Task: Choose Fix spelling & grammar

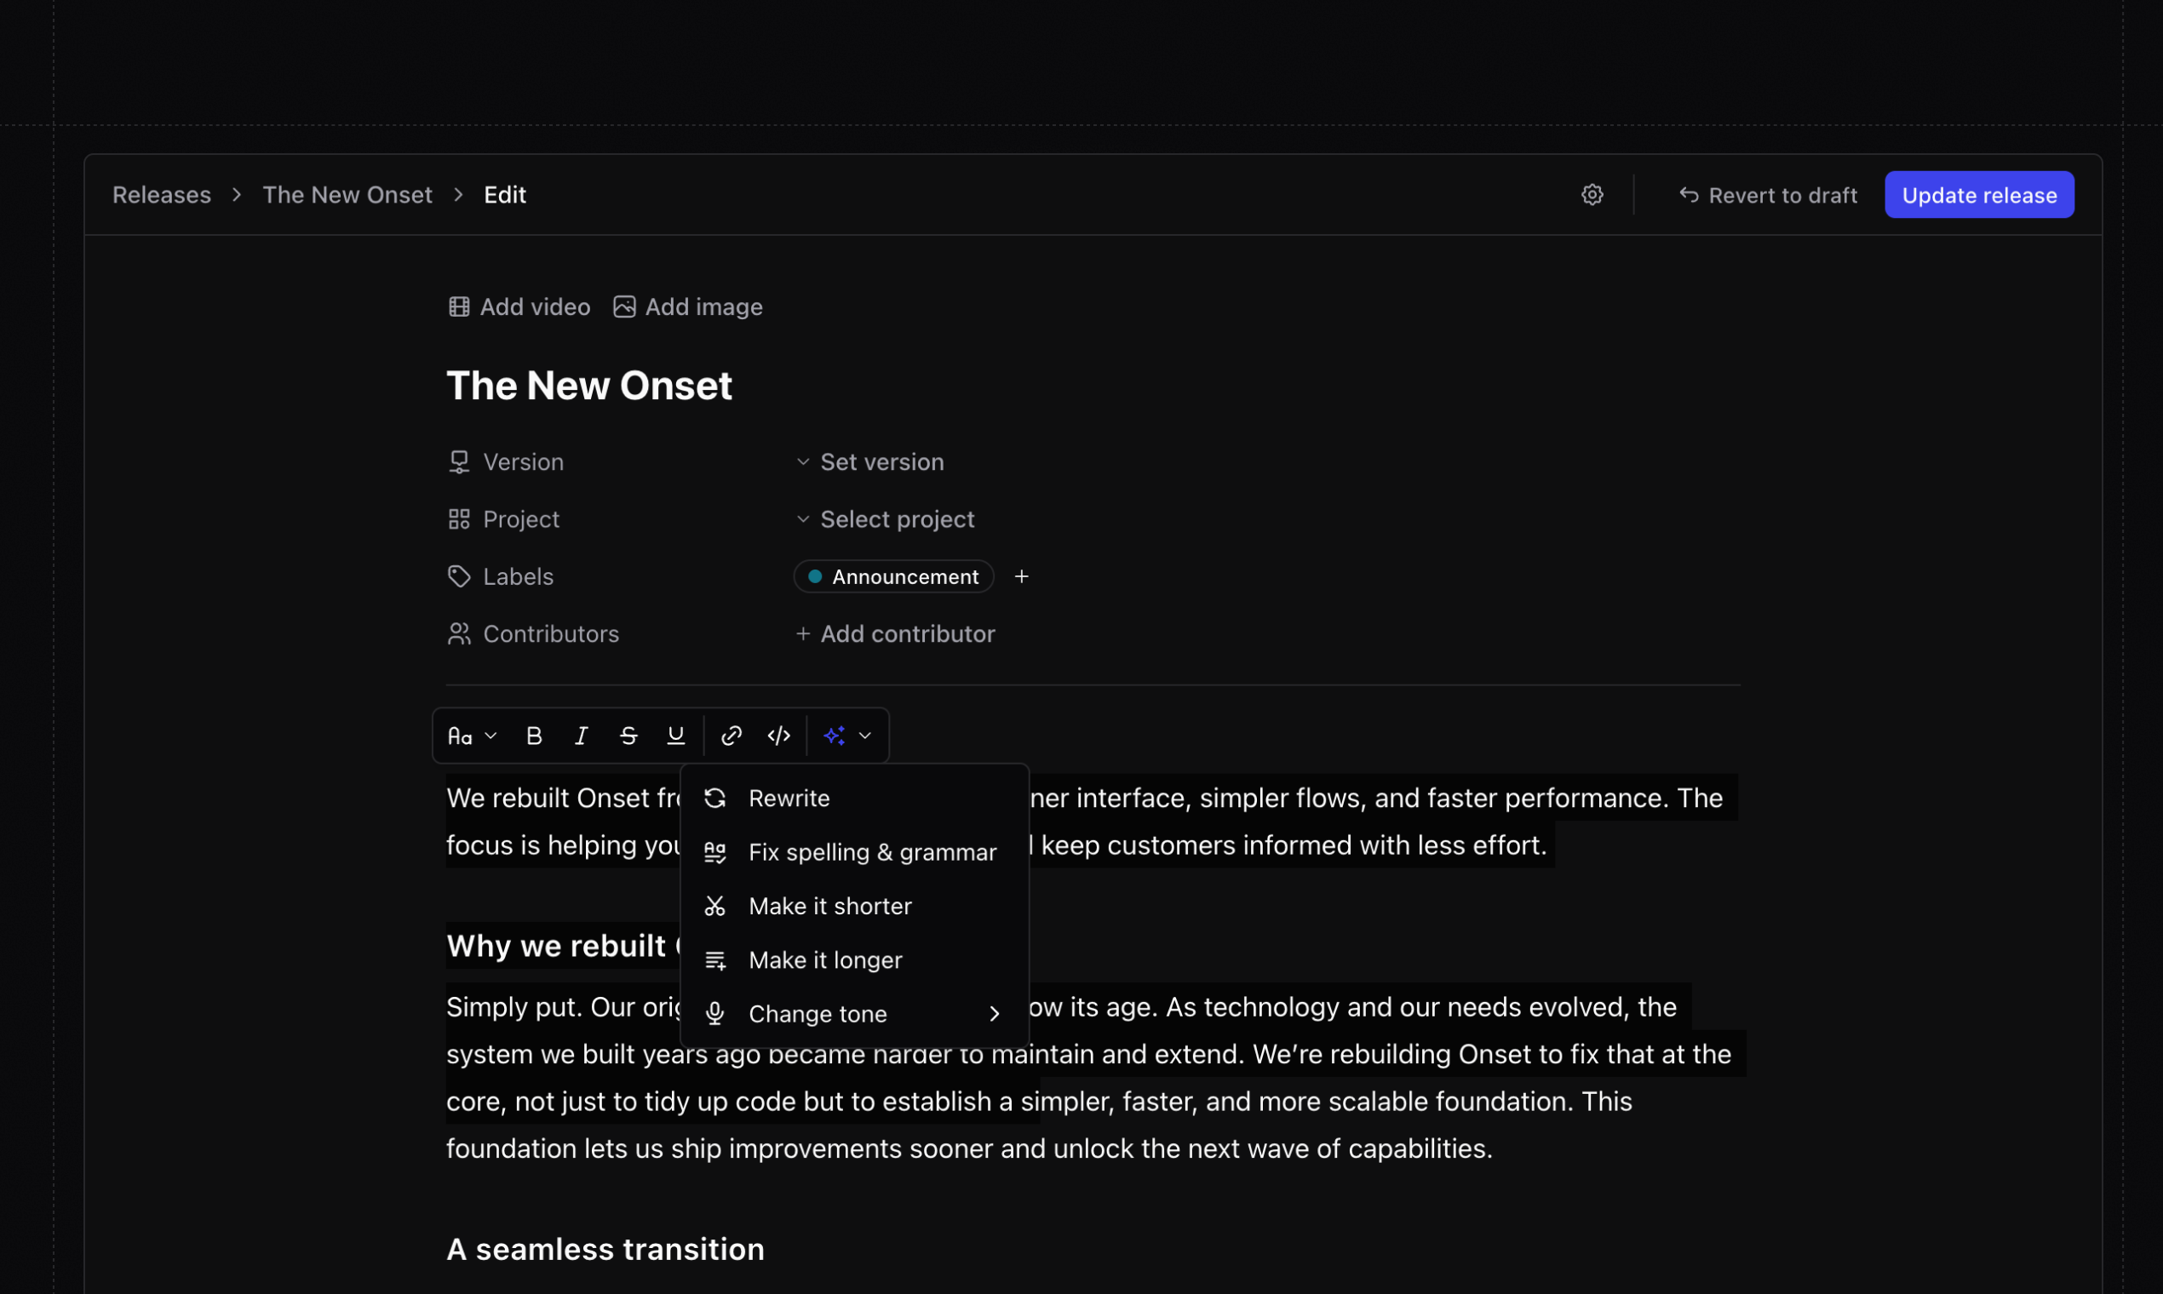Action: pyautogui.click(x=872, y=852)
